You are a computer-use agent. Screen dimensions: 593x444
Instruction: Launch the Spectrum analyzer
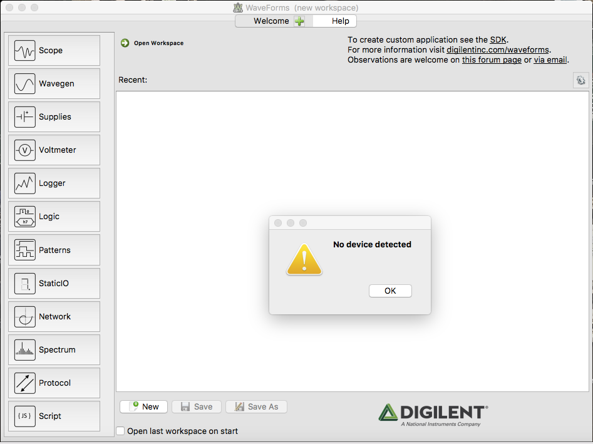tap(54, 350)
